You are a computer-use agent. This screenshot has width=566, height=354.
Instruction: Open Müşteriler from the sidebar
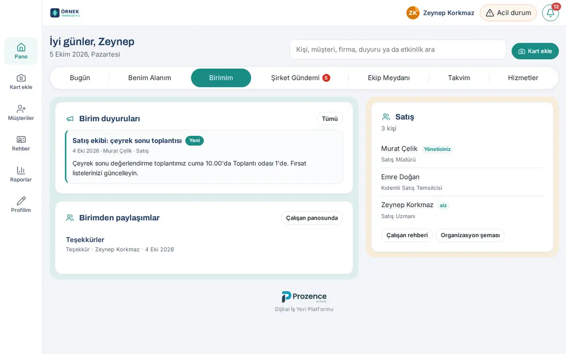(21, 113)
